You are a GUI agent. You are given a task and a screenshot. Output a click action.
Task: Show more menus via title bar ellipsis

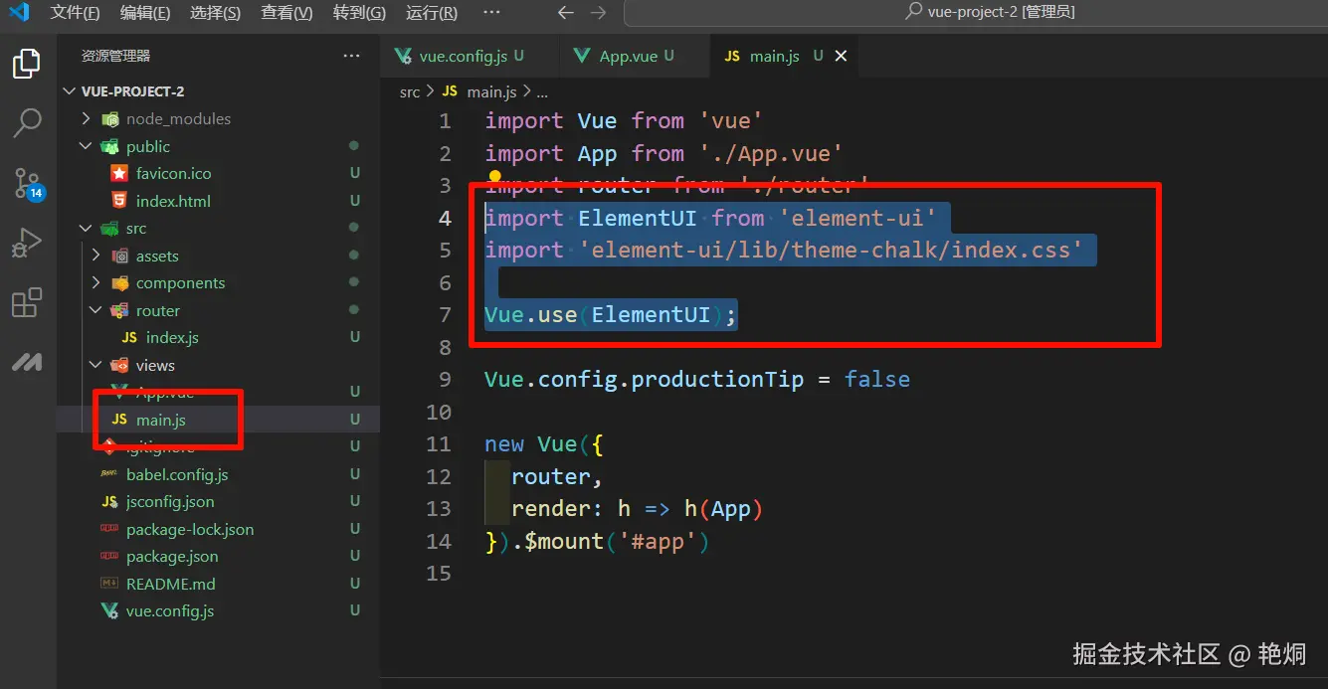coord(491,13)
